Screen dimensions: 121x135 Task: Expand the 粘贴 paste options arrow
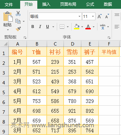(8, 30)
